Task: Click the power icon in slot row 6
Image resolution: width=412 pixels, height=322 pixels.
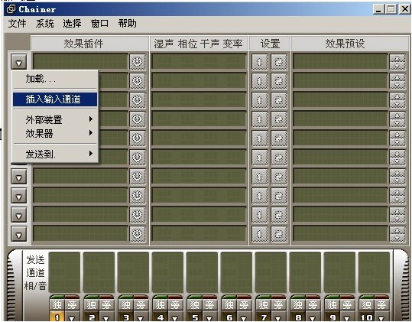Action: click(138, 158)
